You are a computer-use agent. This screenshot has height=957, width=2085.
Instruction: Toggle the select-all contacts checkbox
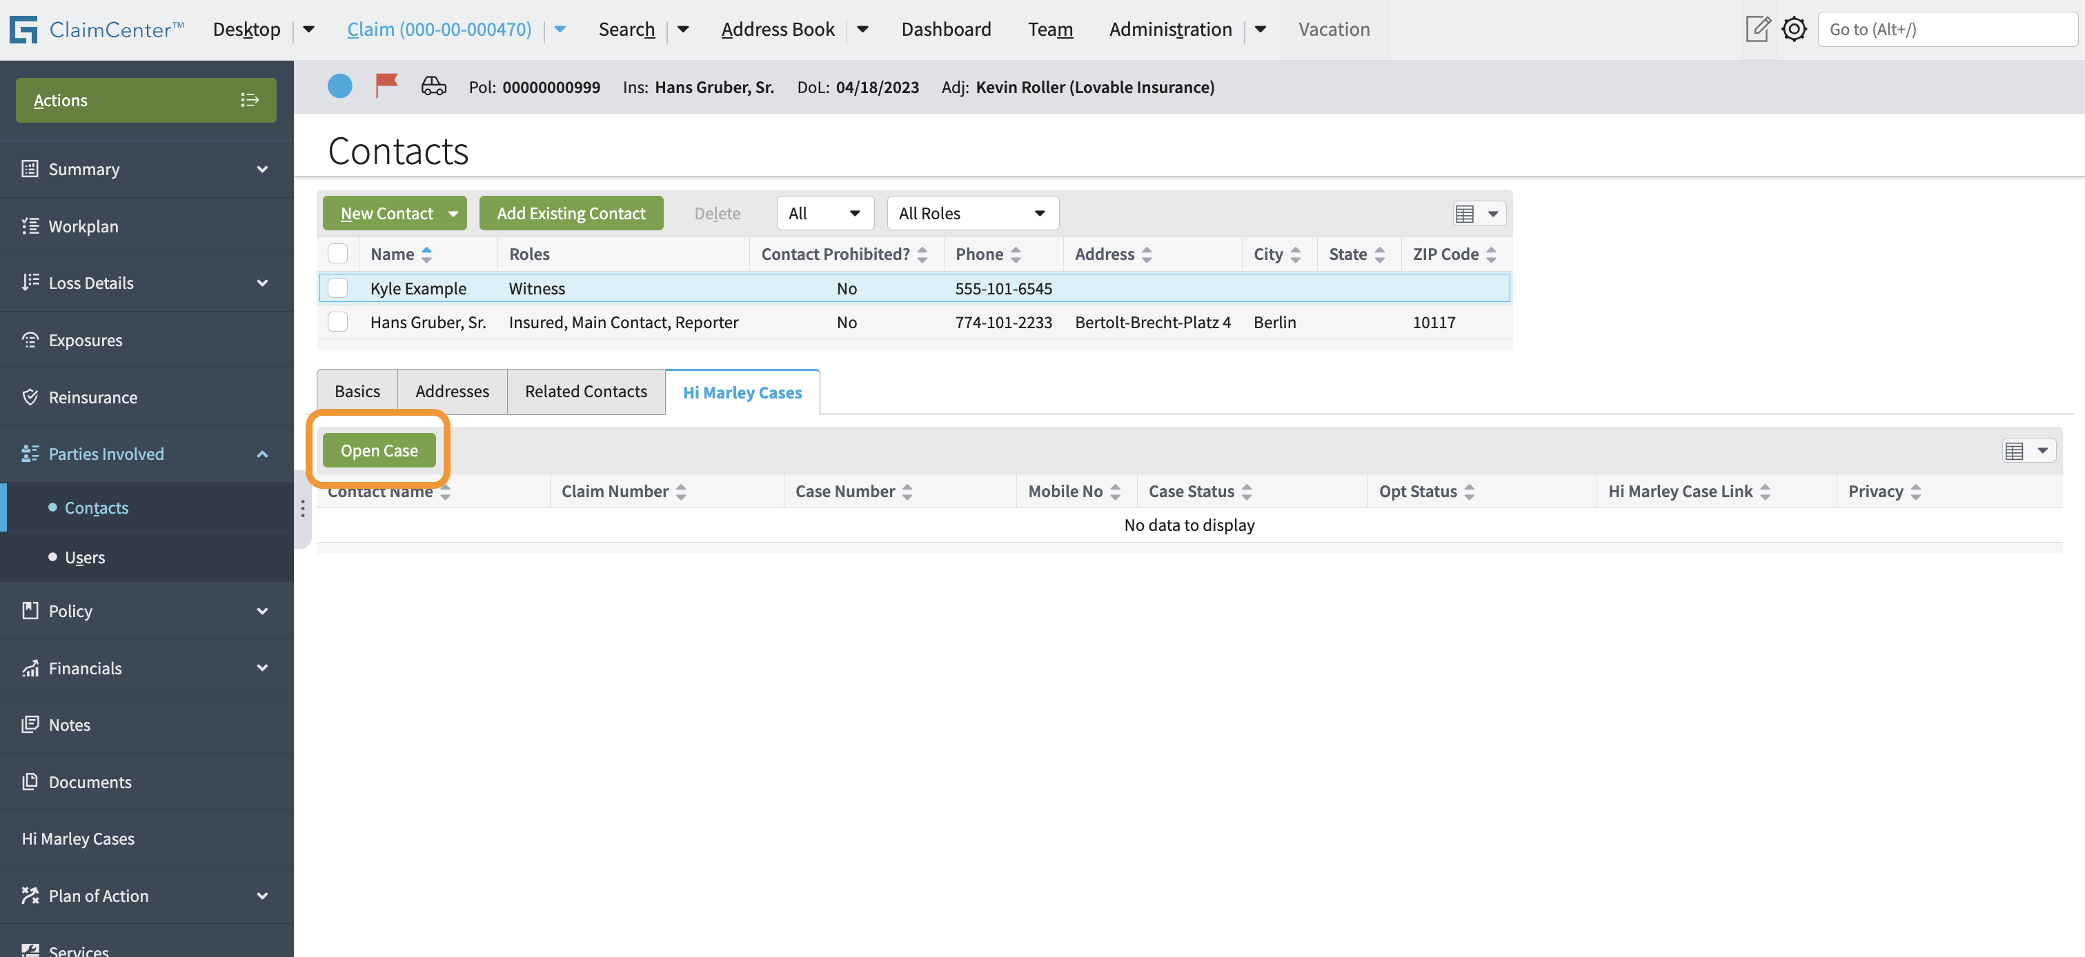[x=337, y=253]
